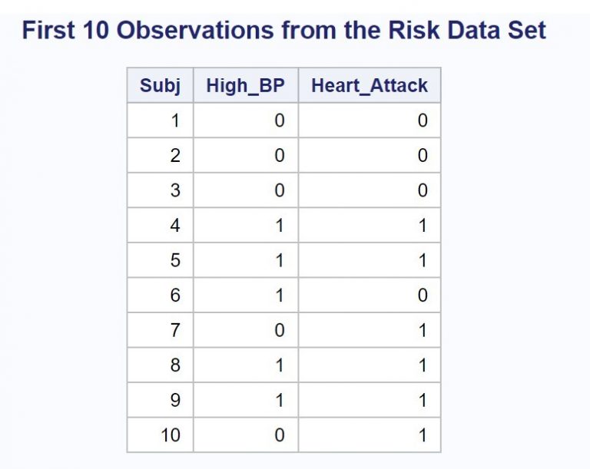Click the High_BP column header
Viewport: 590px width, 469px height.
click(245, 85)
